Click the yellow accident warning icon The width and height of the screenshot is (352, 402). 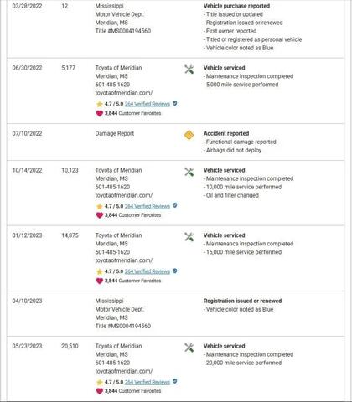click(189, 135)
